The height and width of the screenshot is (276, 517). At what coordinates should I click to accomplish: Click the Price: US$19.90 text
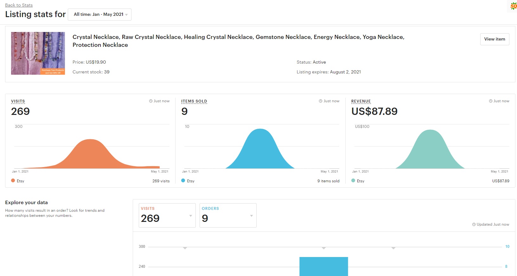(89, 62)
